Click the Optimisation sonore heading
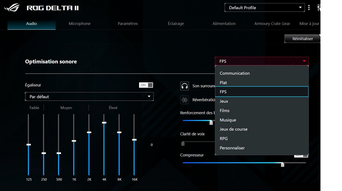Viewport: 342px width, 191px height. 51,62
